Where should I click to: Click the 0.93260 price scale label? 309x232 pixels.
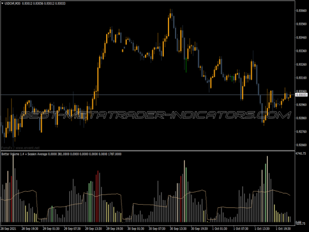point(301,64)
